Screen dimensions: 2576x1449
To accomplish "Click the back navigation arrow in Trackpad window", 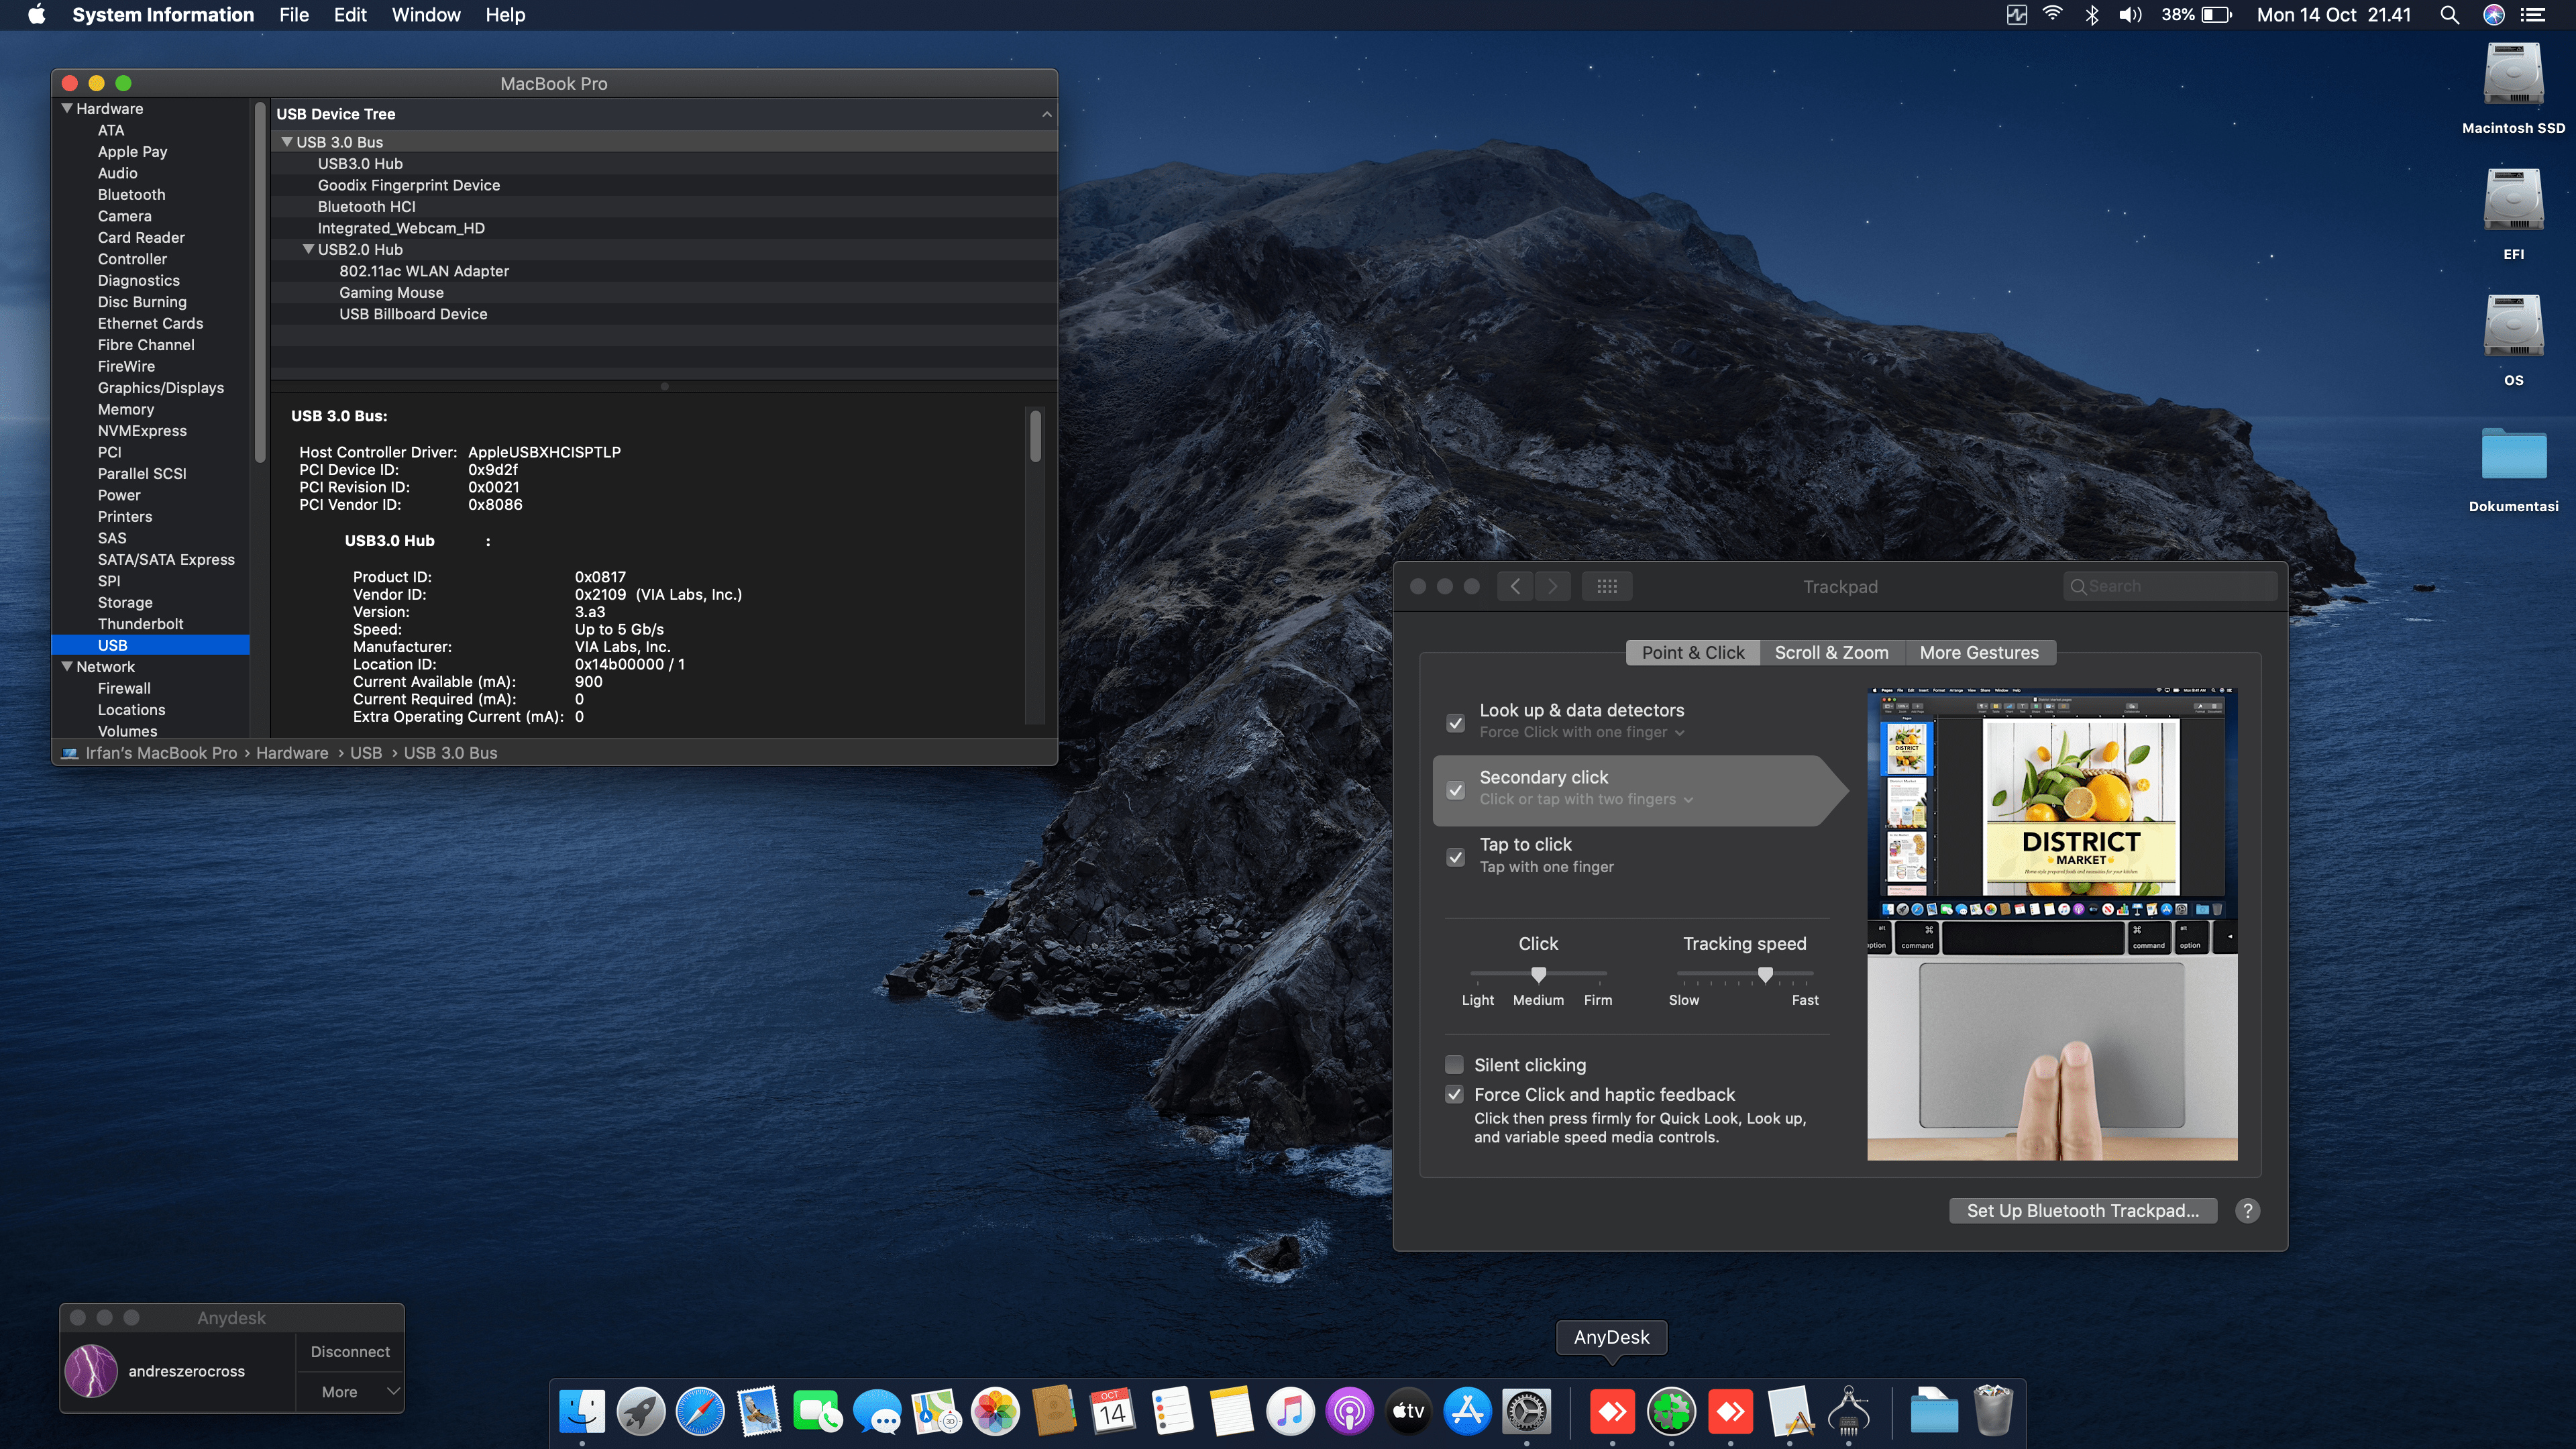I will point(1514,586).
